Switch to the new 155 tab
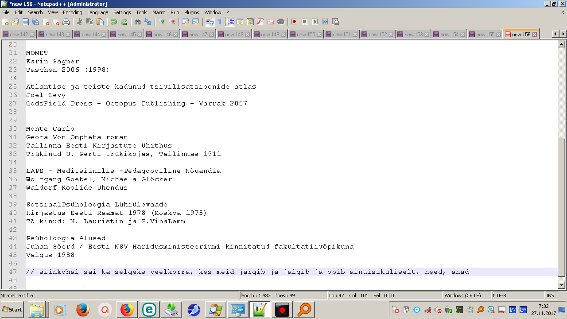This screenshot has height=319, width=567. 485,35
